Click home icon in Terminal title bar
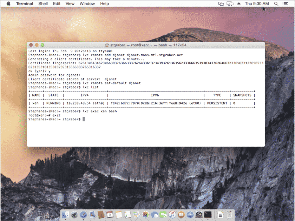This screenshot has width=295, height=221. [x=107, y=45]
